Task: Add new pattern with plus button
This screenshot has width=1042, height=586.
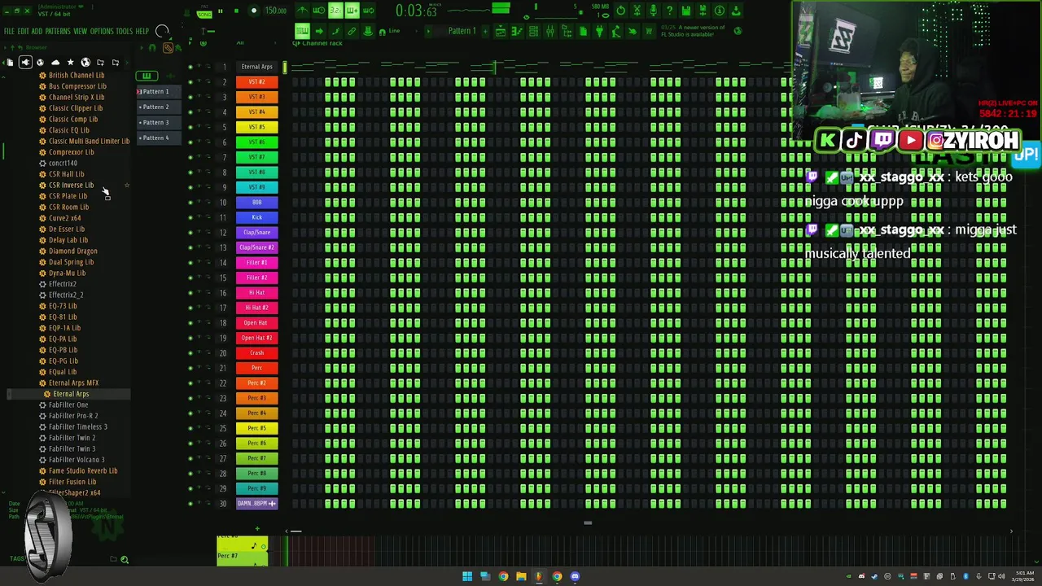Action: (x=485, y=31)
